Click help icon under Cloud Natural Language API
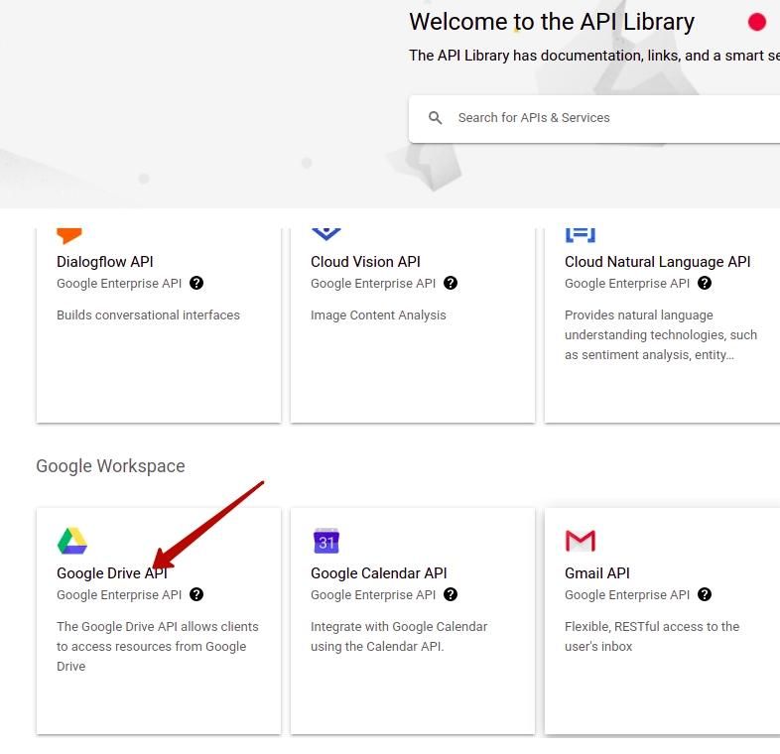The height and width of the screenshot is (754, 780). pos(705,283)
